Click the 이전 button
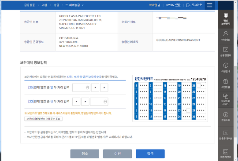The height and width of the screenshot is (161, 238). (118, 154)
